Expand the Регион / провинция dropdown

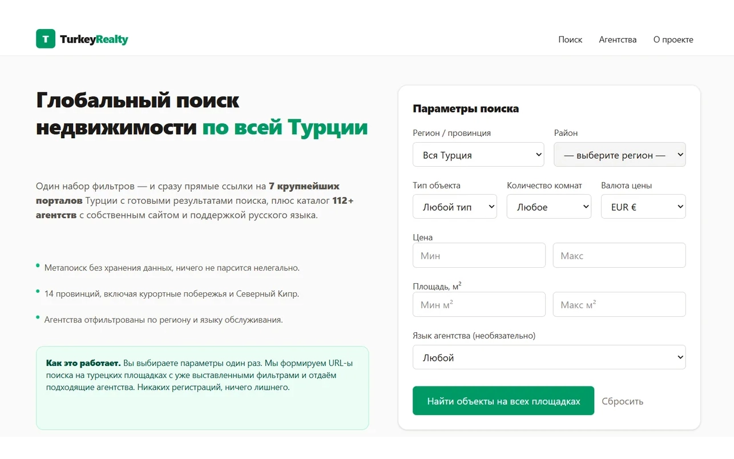pyautogui.click(x=478, y=155)
